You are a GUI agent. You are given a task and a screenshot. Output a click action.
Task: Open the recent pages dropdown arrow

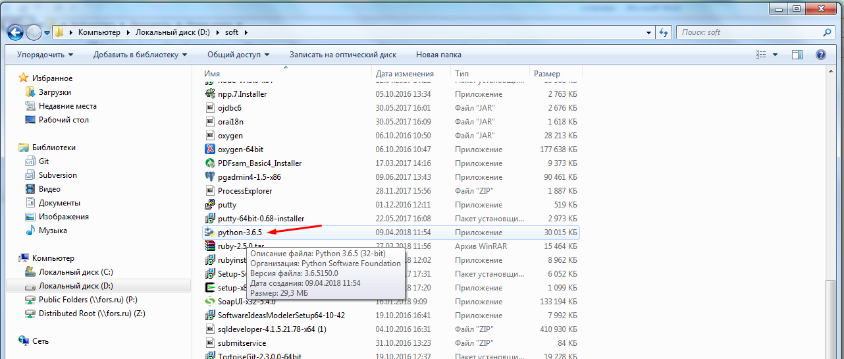click(47, 32)
